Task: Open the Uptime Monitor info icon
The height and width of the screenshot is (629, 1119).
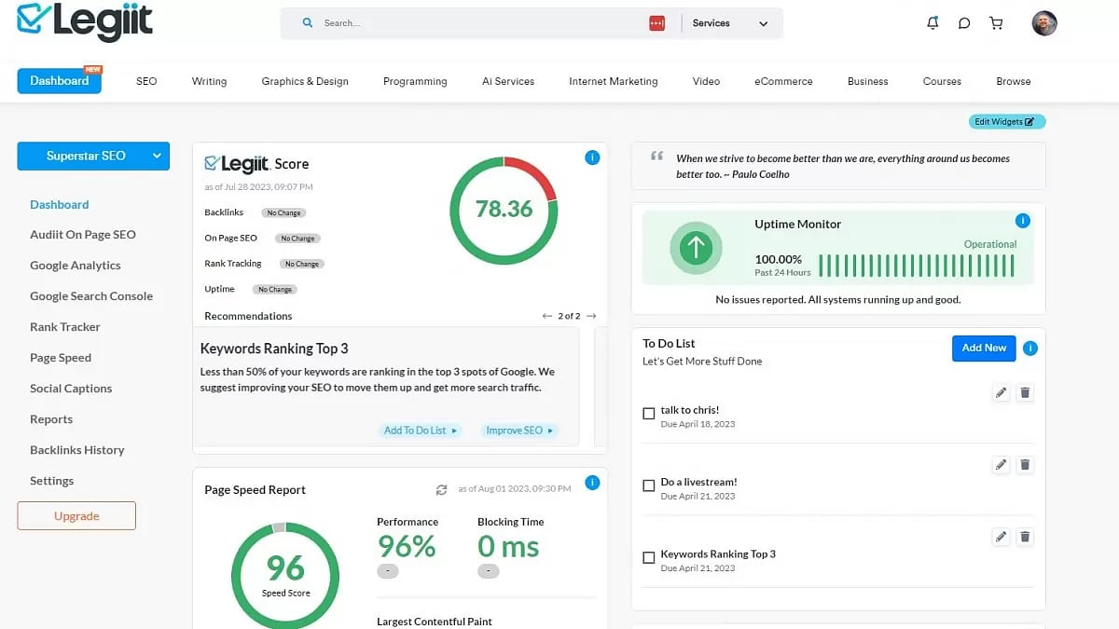Action: (1022, 221)
